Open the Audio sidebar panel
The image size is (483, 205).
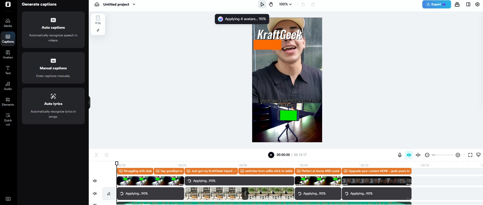[8, 86]
